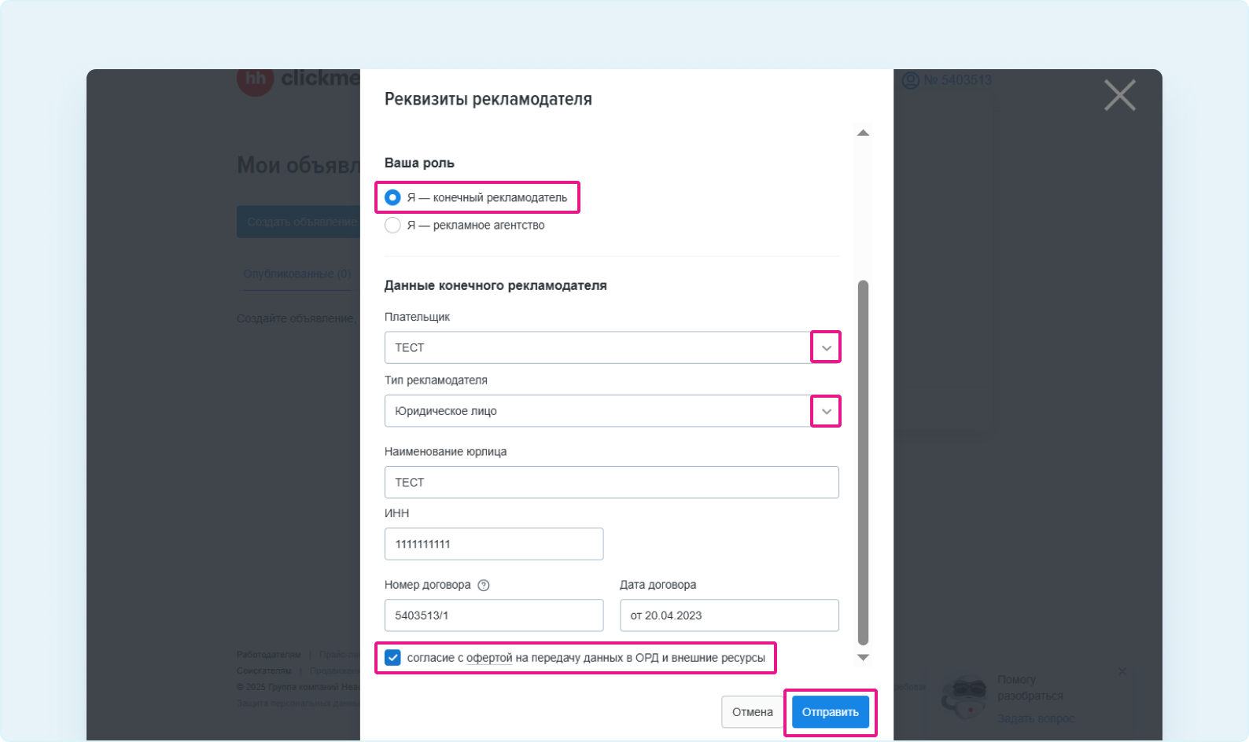Close the overlay with the large X icon
Viewport: 1249px width, 742px height.
coord(1119,95)
